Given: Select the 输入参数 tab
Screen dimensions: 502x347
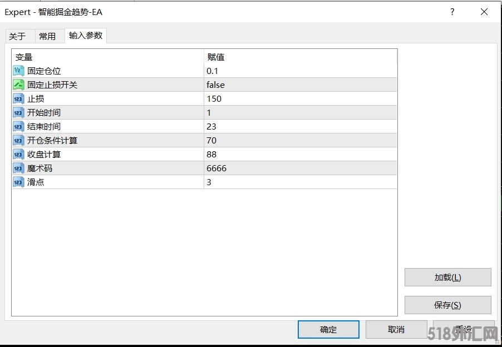Looking at the screenshot, I should click(x=86, y=36).
